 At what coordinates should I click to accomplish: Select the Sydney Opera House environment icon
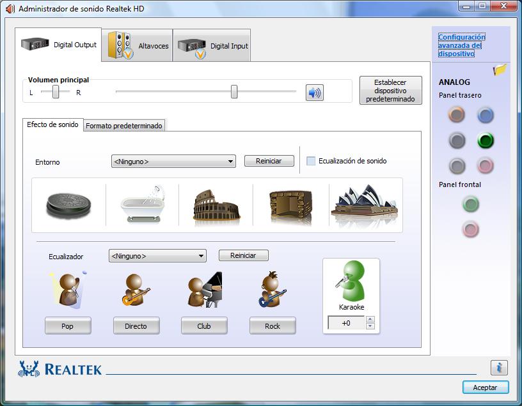click(365, 204)
